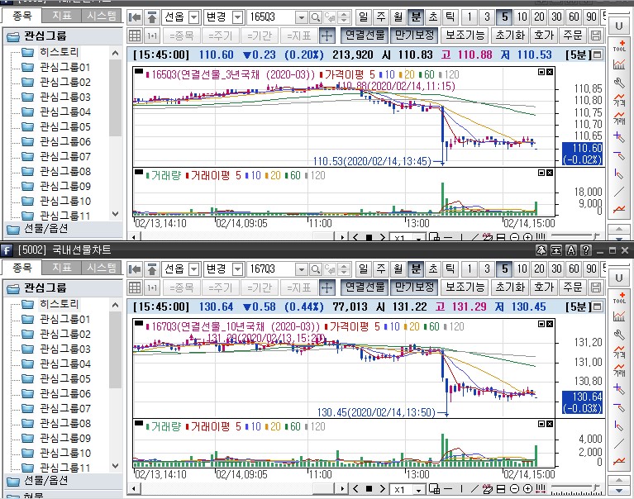The height and width of the screenshot is (499, 634).
Task: Click the search magnifier next to code 16503
Action: 316,17
